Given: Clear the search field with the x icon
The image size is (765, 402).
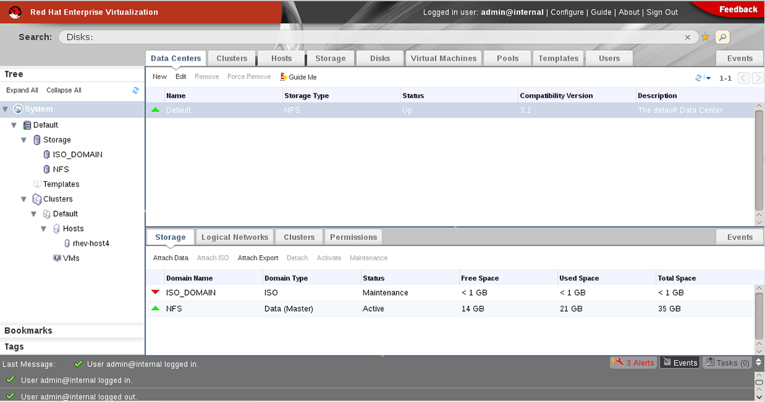Looking at the screenshot, I should 687,37.
